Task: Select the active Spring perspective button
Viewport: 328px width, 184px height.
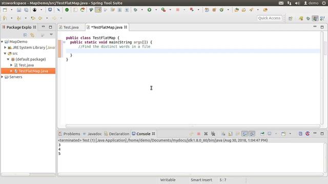Action: coord(315,18)
